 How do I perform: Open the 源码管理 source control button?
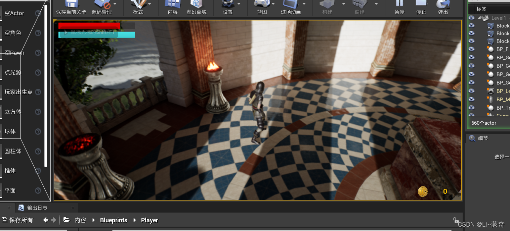tap(102, 4)
